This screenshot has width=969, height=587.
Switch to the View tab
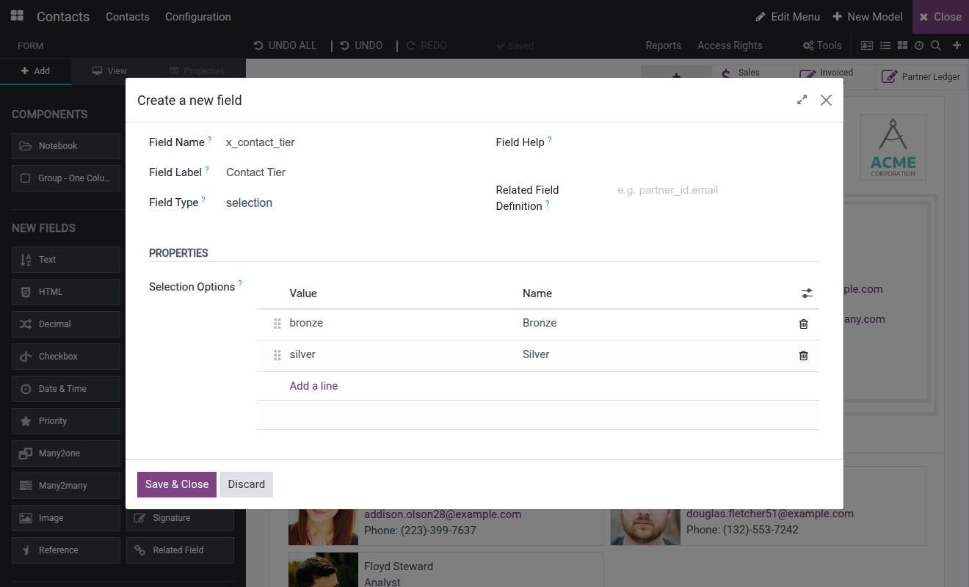[109, 71]
